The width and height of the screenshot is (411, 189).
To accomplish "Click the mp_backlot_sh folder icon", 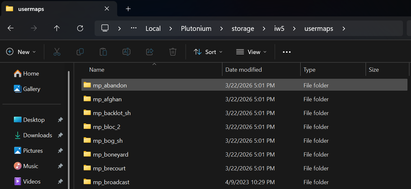I will [x=87, y=113].
